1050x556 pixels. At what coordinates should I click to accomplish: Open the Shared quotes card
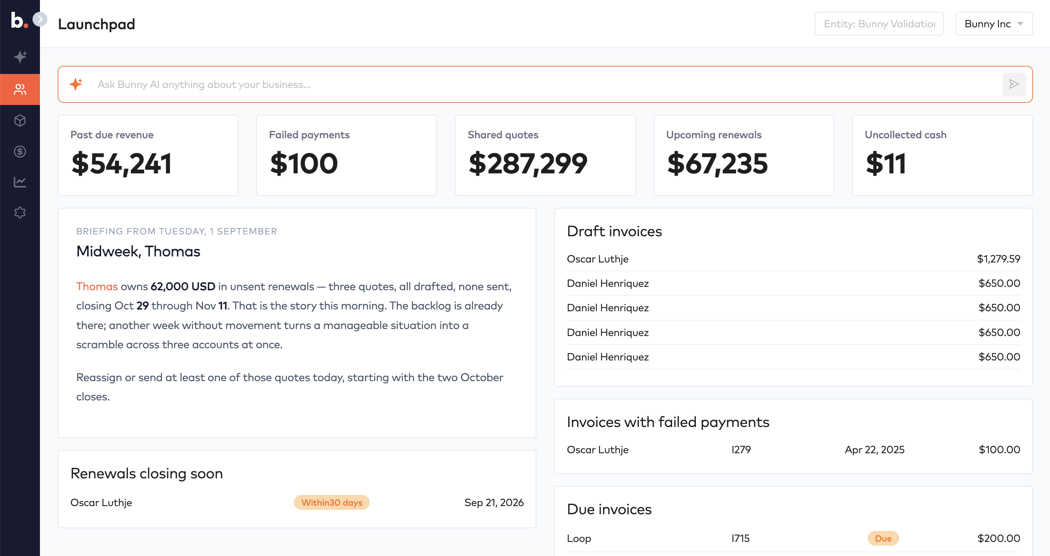[545, 155]
